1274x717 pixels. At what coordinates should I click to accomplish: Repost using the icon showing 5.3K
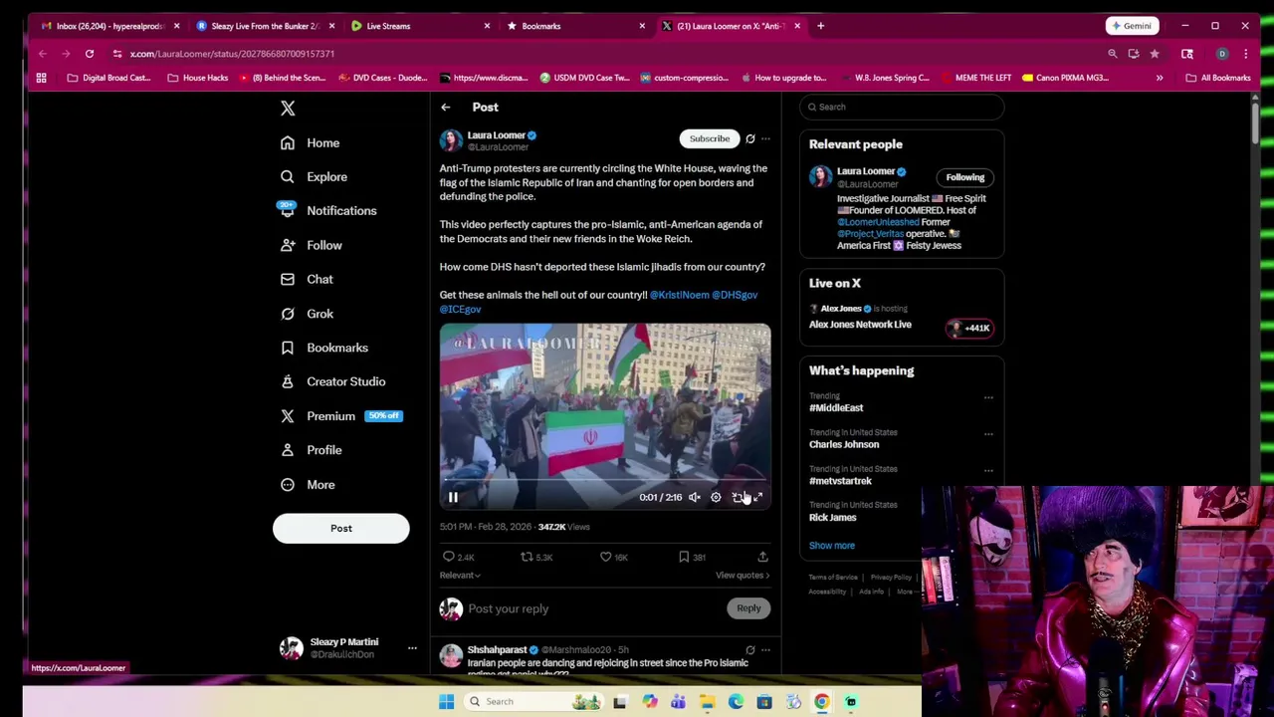536,557
